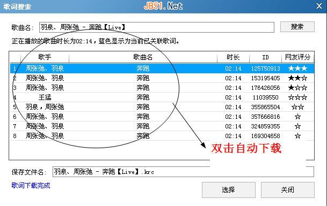
Task: Click the star rating of row 2
Action: coord(297,78)
